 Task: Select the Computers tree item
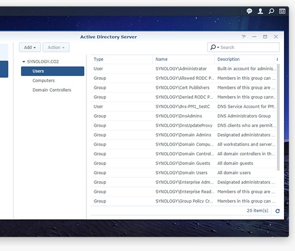(43, 80)
